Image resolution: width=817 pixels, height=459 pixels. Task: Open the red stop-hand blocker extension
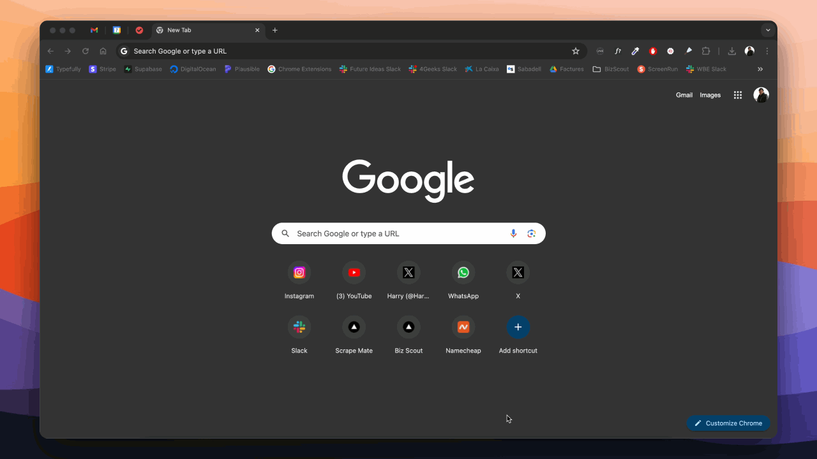[653, 51]
